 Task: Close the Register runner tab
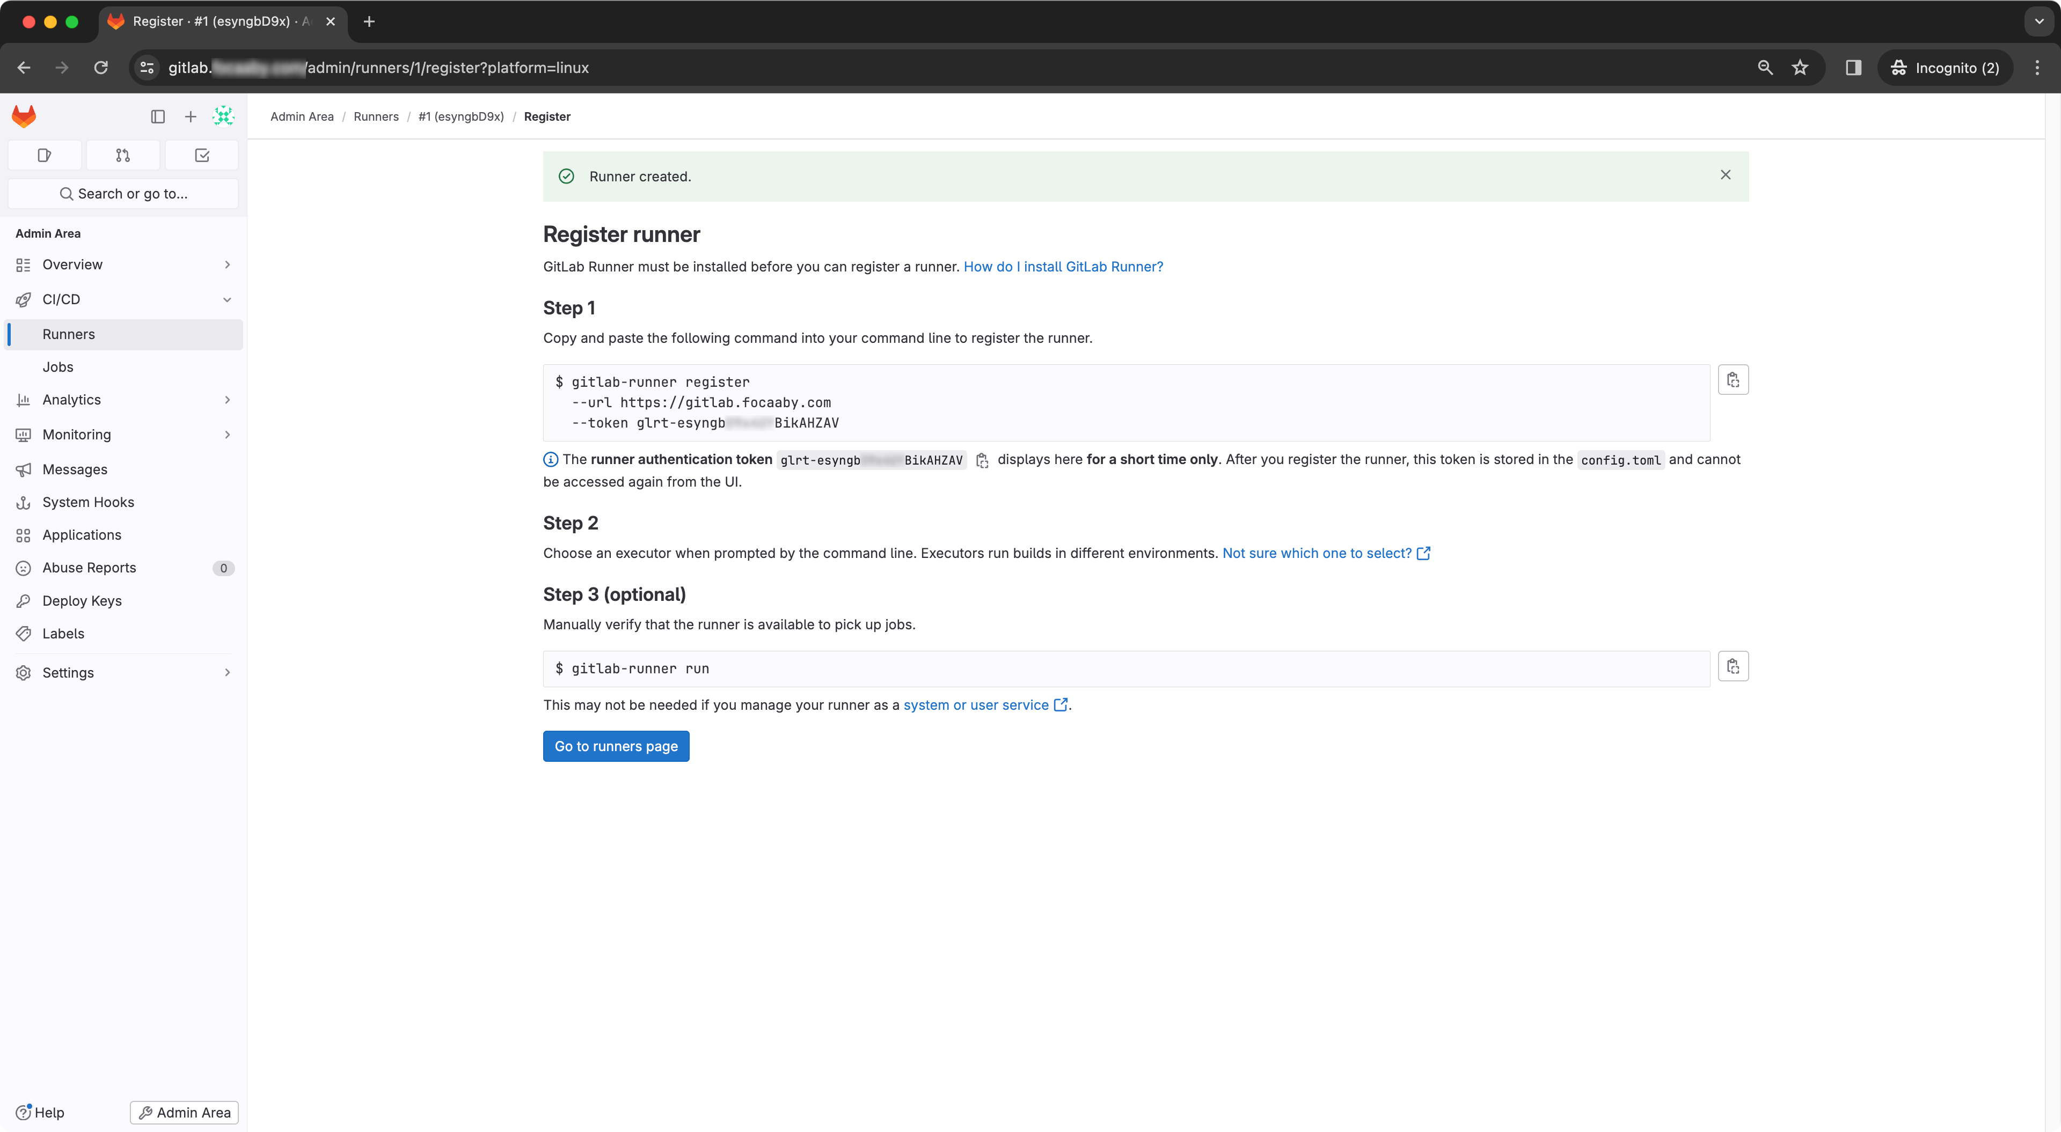pos(331,21)
